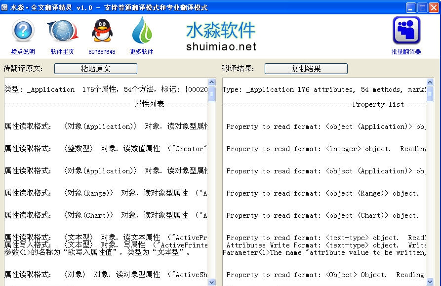
Task: Click result line containing (Range)> object
Action: [322, 193]
